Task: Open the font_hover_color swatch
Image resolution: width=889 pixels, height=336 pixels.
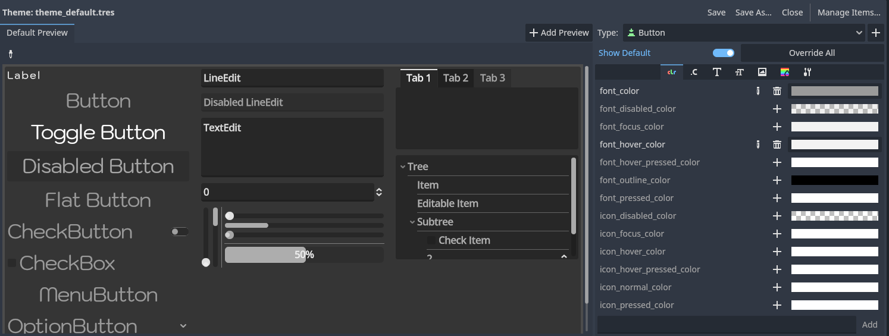Action: tap(835, 145)
